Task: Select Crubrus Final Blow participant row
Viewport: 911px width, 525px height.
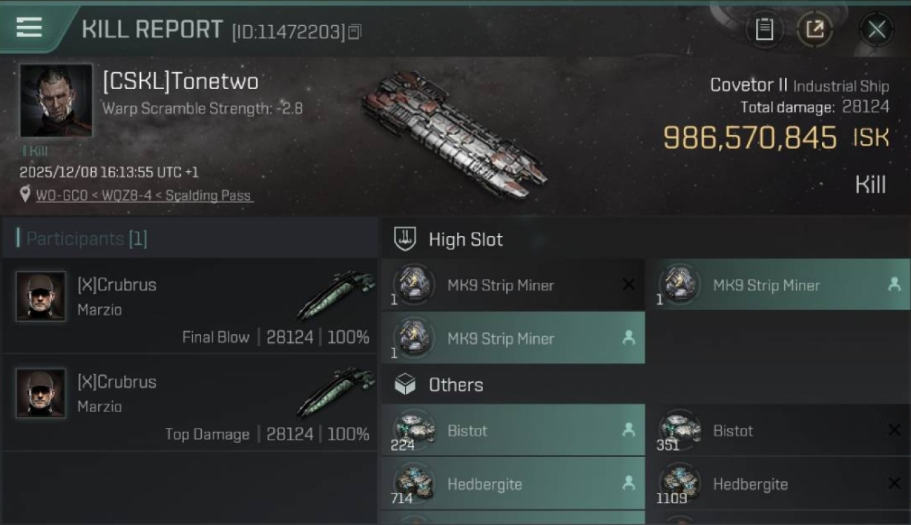Action: tap(191, 305)
